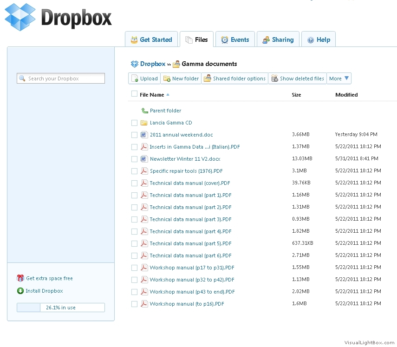
Task: Open Workshop manual (p17 to p31).PDF
Action: coord(192,268)
